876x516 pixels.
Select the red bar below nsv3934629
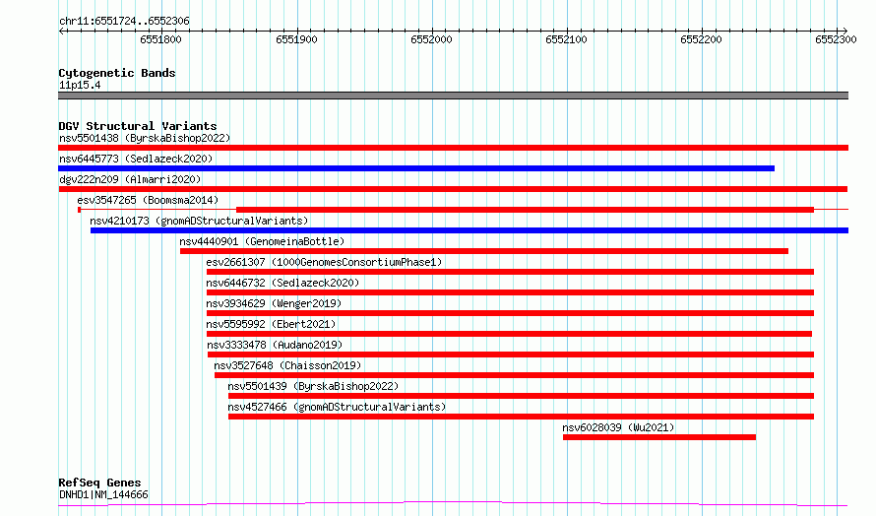click(510, 313)
